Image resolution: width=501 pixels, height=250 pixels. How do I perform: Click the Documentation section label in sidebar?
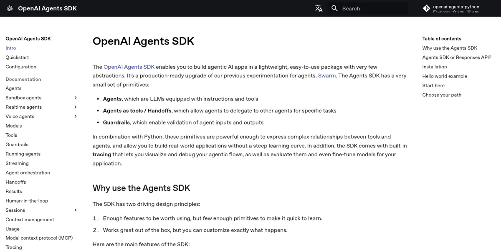point(23,79)
